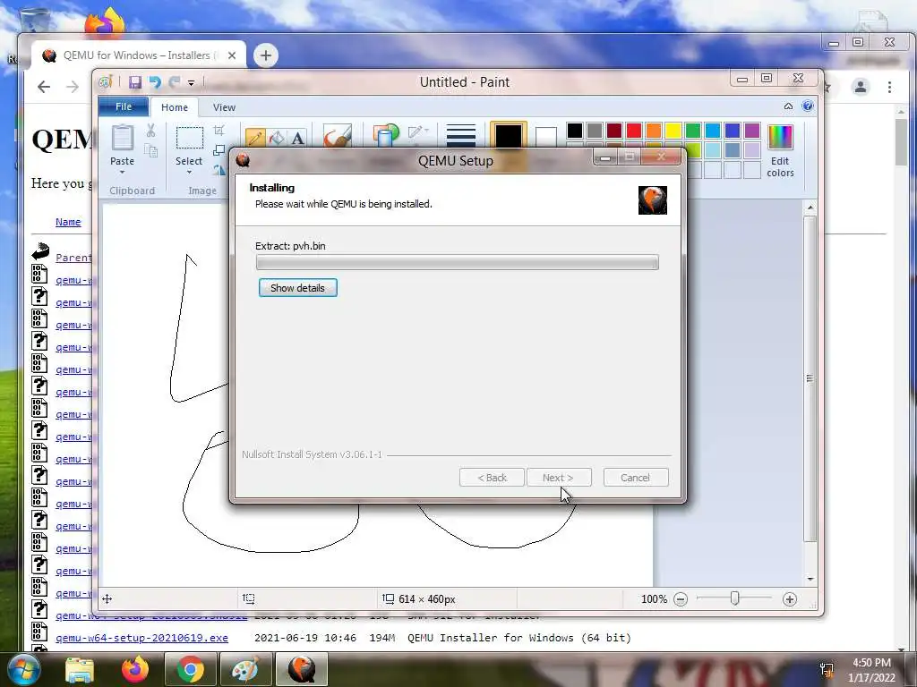917x687 pixels.
Task: Pick the green palette color
Action: click(x=693, y=131)
